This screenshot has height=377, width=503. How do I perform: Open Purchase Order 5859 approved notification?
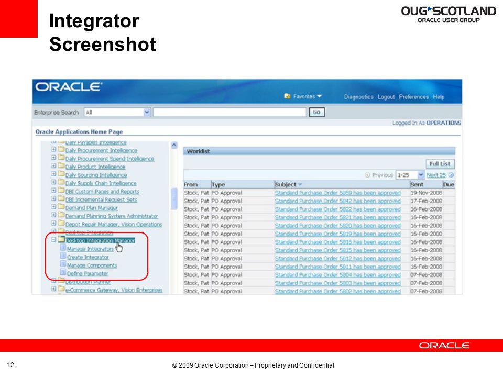click(338, 193)
